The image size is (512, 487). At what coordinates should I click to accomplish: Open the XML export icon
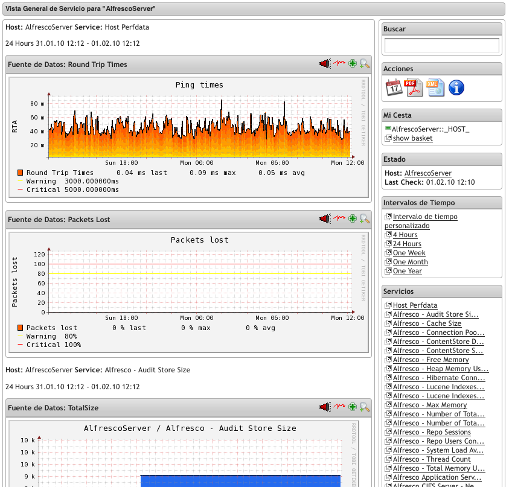(435, 88)
